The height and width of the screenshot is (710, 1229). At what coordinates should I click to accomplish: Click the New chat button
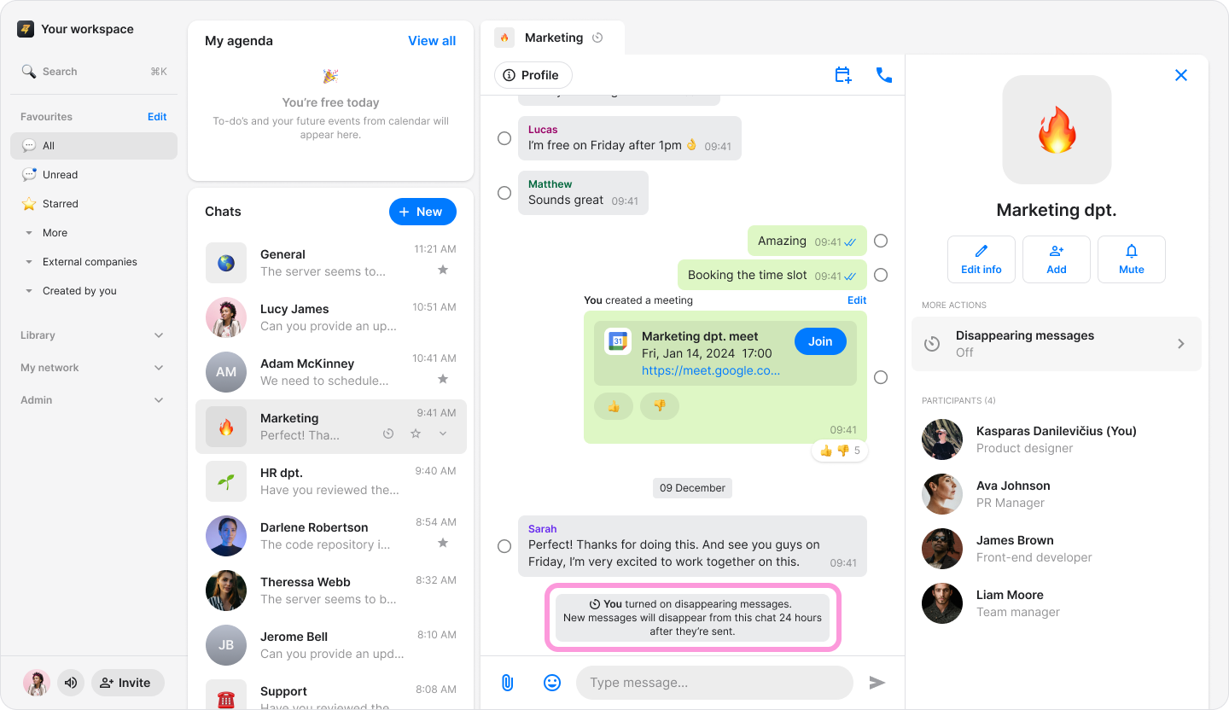tap(422, 212)
